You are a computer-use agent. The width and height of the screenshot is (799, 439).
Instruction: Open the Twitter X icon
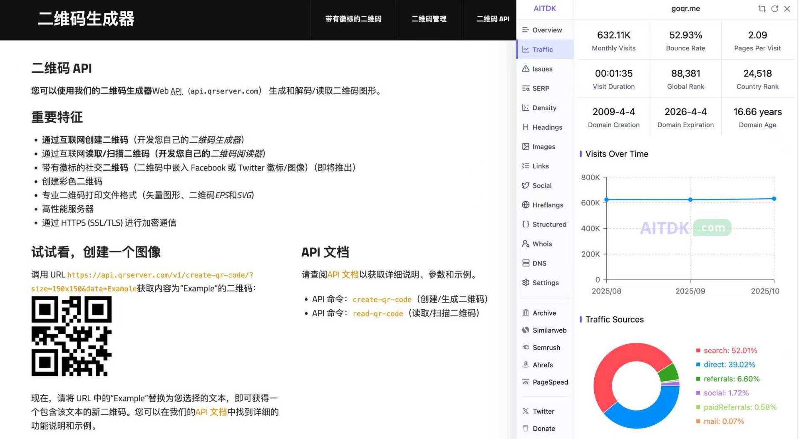coord(526,411)
